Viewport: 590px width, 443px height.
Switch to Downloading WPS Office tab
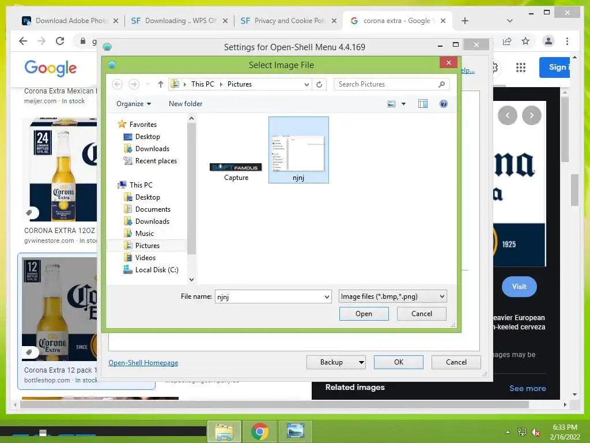click(179, 21)
